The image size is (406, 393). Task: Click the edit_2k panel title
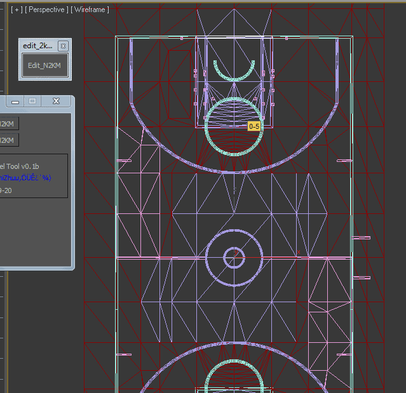[37, 46]
